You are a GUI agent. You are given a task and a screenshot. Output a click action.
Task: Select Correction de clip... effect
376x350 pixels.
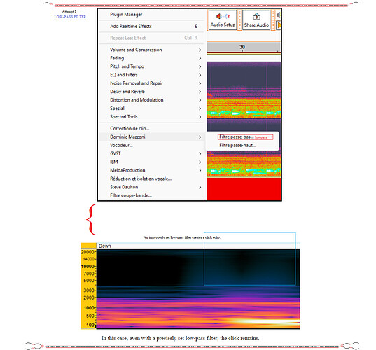151,129
